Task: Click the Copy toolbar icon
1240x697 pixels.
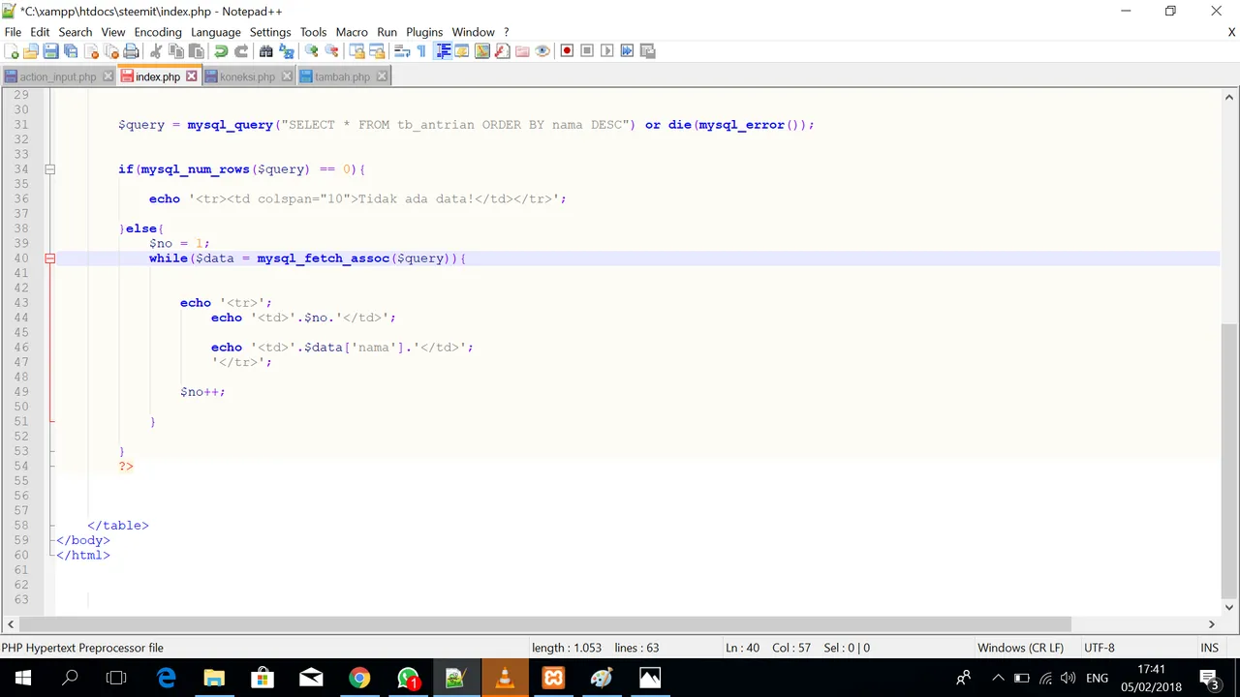Action: click(175, 50)
